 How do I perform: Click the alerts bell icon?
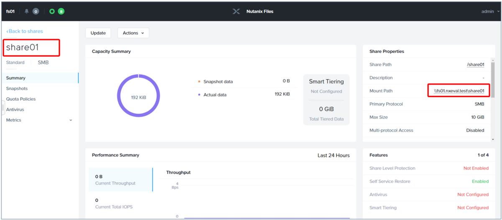point(27,11)
